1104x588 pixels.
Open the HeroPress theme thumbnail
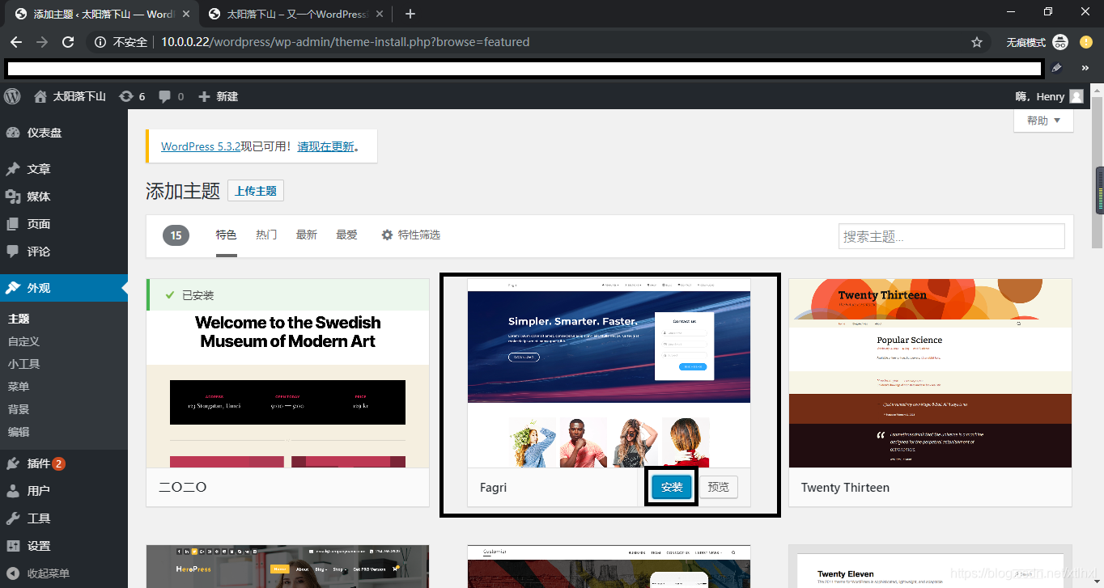(x=287, y=566)
